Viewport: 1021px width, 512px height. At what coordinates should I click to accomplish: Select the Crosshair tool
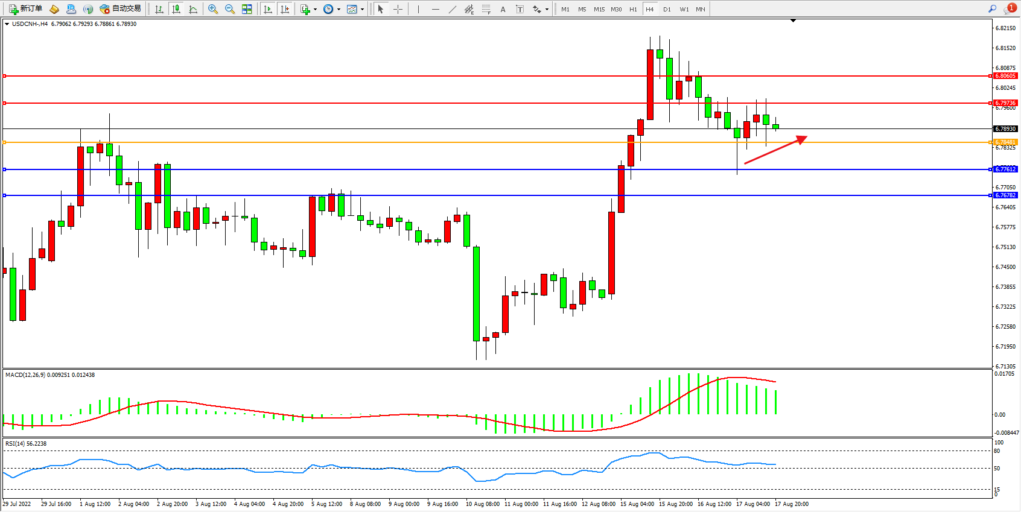[398, 9]
